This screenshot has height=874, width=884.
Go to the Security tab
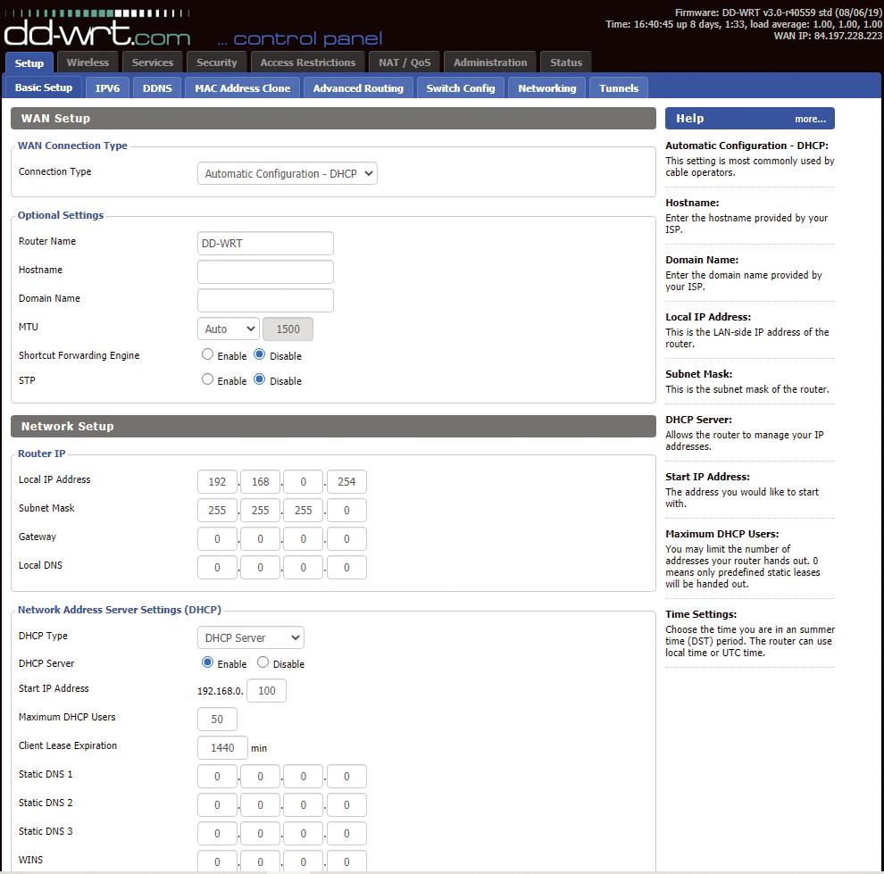(x=217, y=62)
